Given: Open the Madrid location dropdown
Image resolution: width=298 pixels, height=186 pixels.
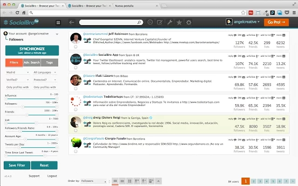Looking at the screenshot, I should click(17, 73).
